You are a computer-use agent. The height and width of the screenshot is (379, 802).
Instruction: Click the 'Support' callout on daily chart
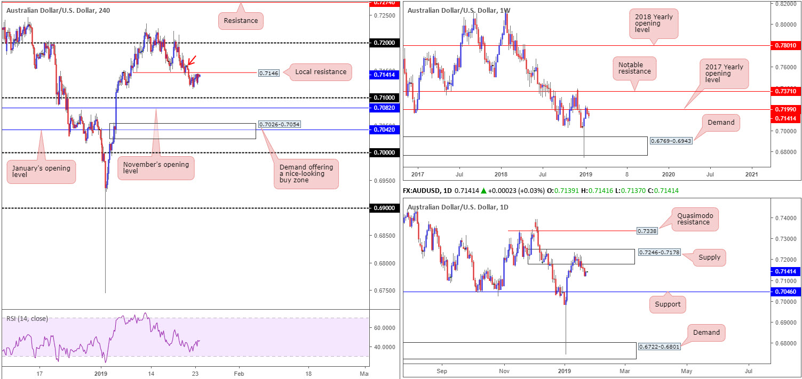tap(668, 304)
